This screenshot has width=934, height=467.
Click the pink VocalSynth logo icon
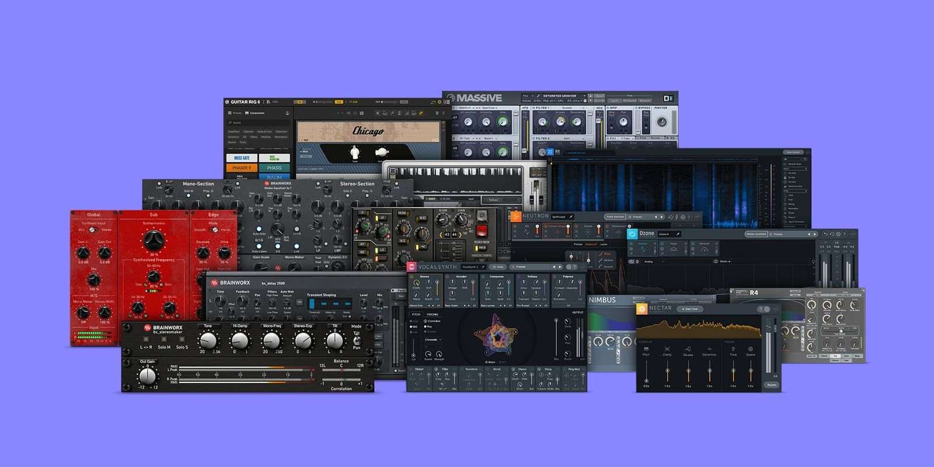[x=412, y=267]
